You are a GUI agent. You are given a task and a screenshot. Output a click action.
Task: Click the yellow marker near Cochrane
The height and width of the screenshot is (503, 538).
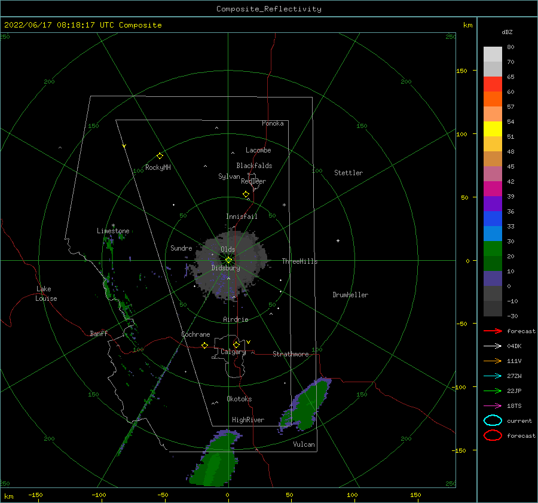(204, 346)
